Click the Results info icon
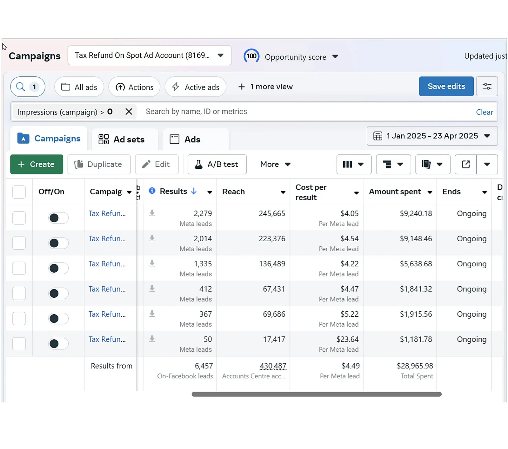The height and width of the screenshot is (449, 508). tap(152, 191)
